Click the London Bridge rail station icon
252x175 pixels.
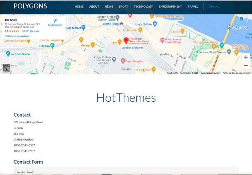[x=141, y=48]
